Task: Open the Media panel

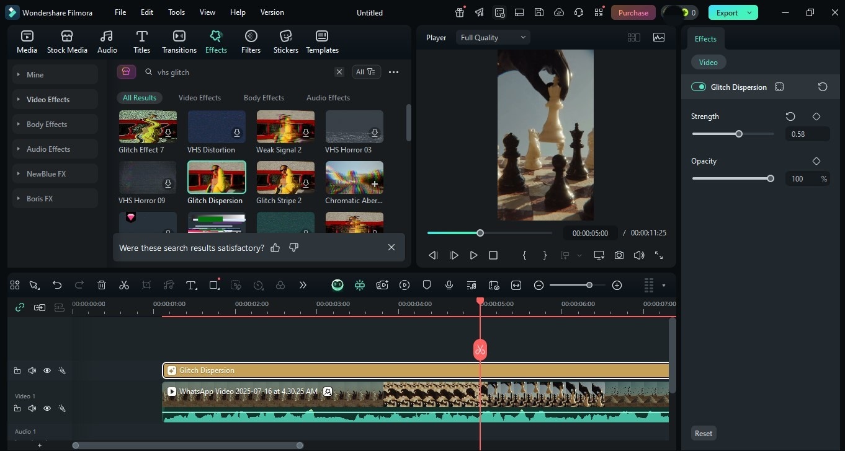Action: [27, 42]
